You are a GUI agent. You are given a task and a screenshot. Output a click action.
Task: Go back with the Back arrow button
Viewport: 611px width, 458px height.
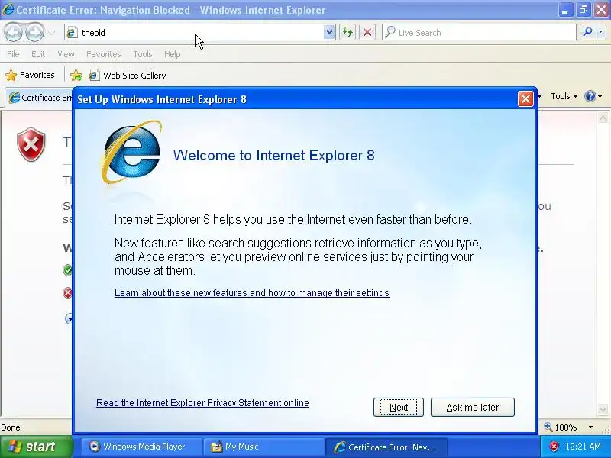14,32
